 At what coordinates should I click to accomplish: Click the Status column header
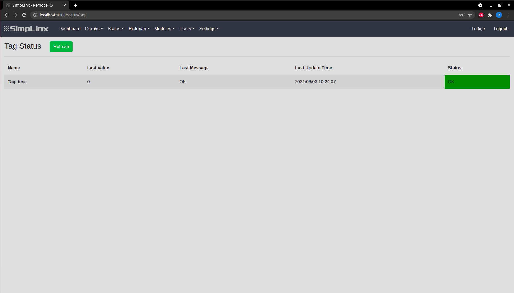455,68
